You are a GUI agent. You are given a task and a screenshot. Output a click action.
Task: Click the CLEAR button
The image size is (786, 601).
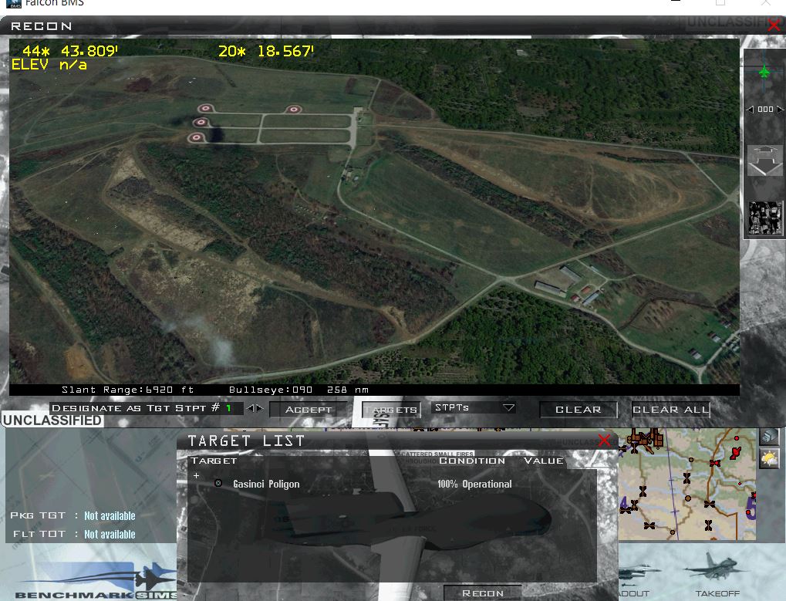tap(578, 410)
